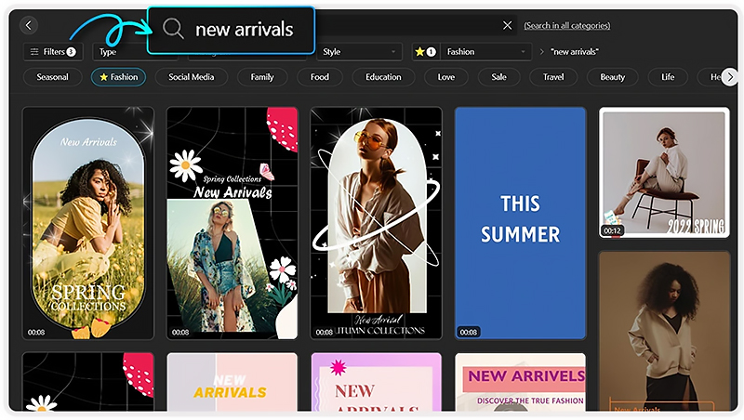
Task: Click the 00:12 duration badge on 2022 Spring
Action: point(613,230)
